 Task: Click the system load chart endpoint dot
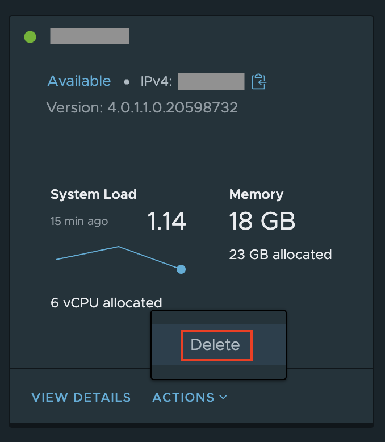point(181,269)
